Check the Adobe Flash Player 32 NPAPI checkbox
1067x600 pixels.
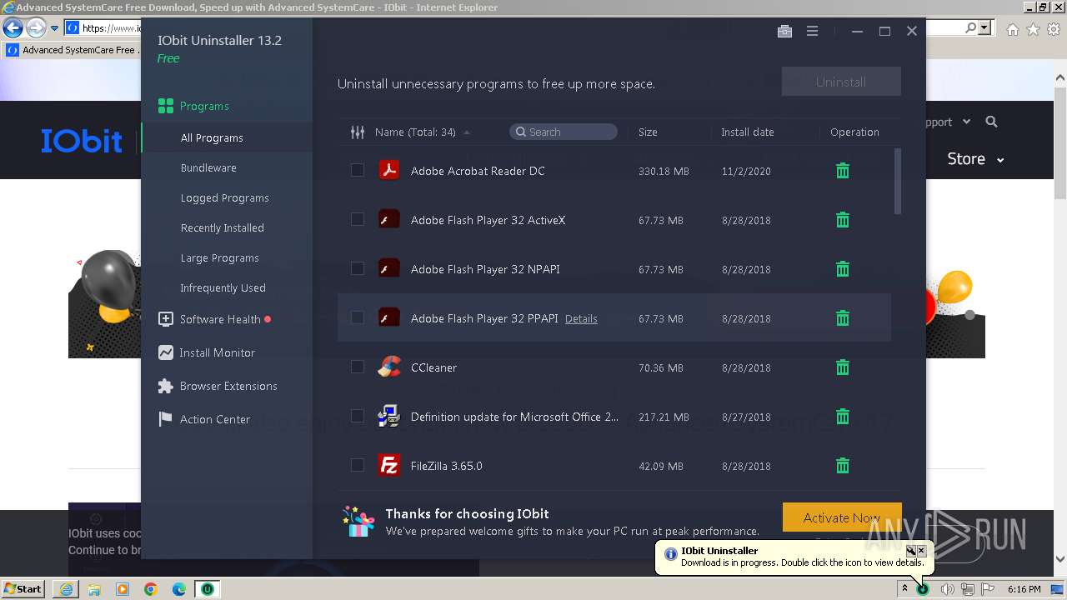click(x=358, y=268)
